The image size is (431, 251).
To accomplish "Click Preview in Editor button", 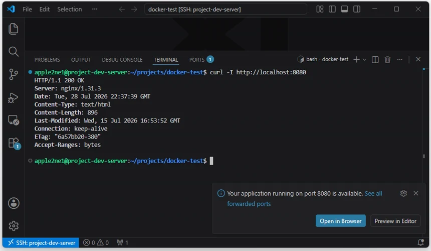I will coord(395,221).
